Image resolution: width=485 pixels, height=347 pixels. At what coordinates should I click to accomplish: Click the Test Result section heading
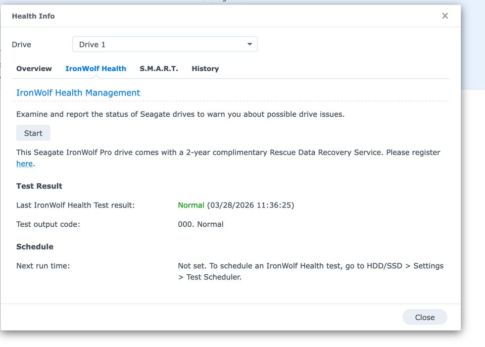click(x=39, y=186)
